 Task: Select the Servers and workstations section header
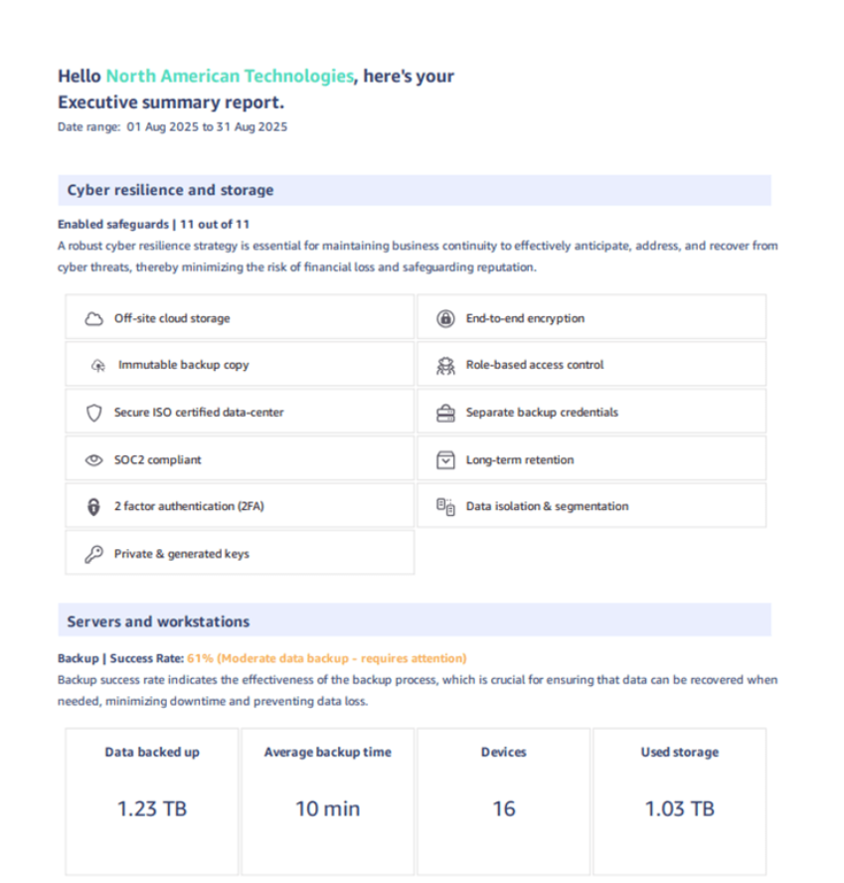coord(158,621)
